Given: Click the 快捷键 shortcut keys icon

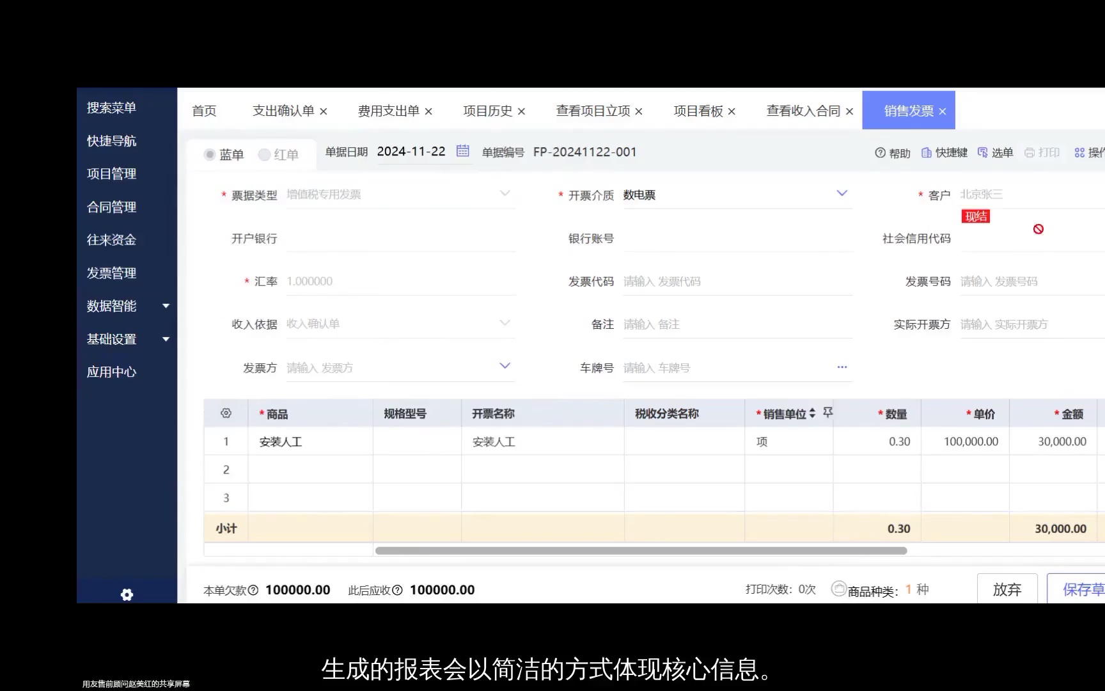Looking at the screenshot, I should coord(927,152).
